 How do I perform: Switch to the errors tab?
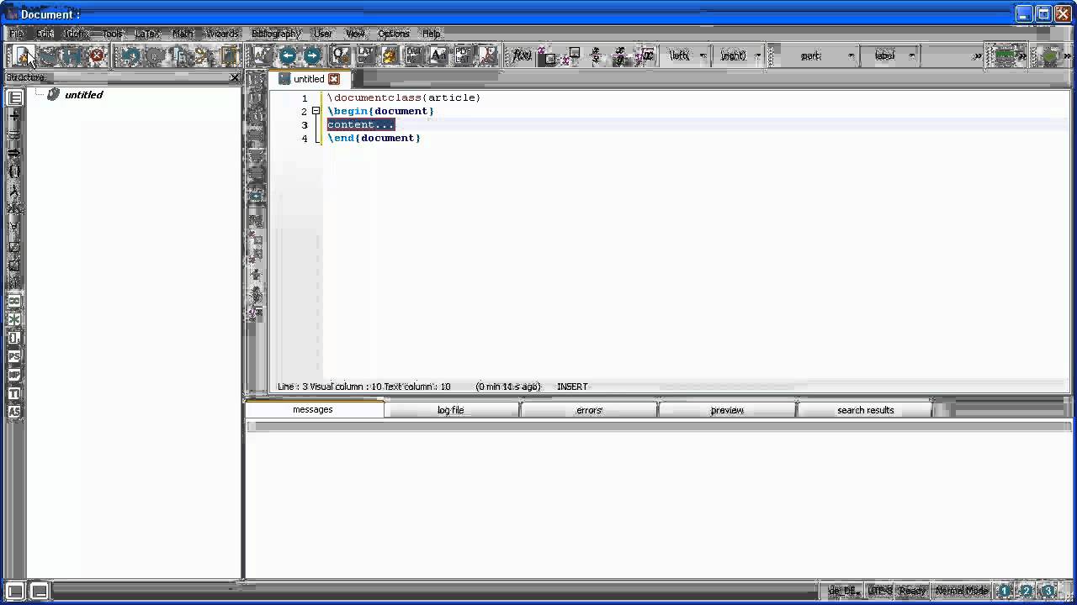[589, 410]
